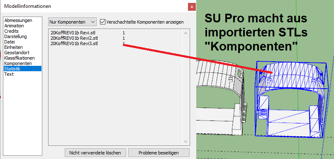Open the Einheiten settings
Image resolution: width=334 pixels, height=159 pixels.
pyautogui.click(x=13, y=47)
